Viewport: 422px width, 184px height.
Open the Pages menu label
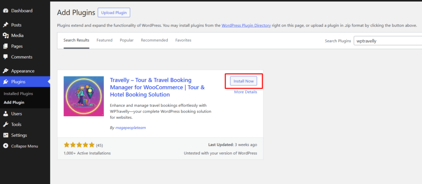[17, 46]
